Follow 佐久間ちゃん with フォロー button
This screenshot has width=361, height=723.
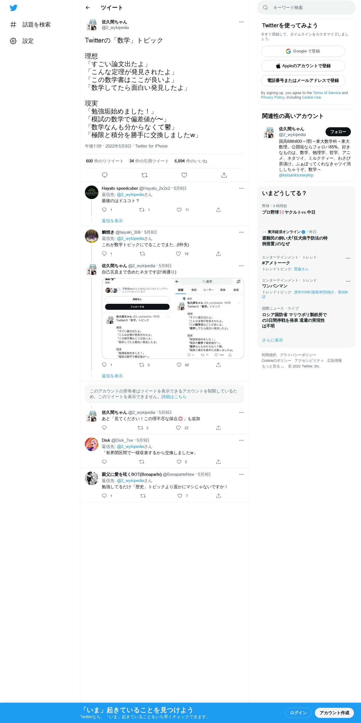tap(338, 132)
